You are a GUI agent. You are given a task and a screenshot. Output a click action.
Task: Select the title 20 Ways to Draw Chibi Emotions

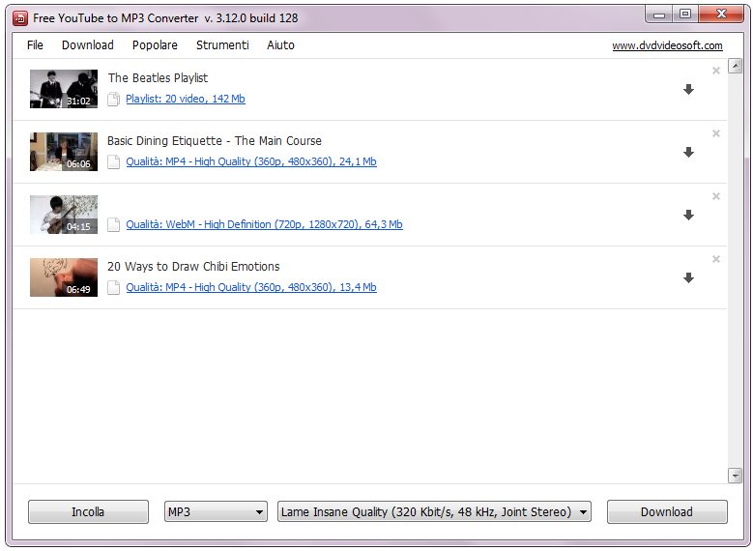193,267
